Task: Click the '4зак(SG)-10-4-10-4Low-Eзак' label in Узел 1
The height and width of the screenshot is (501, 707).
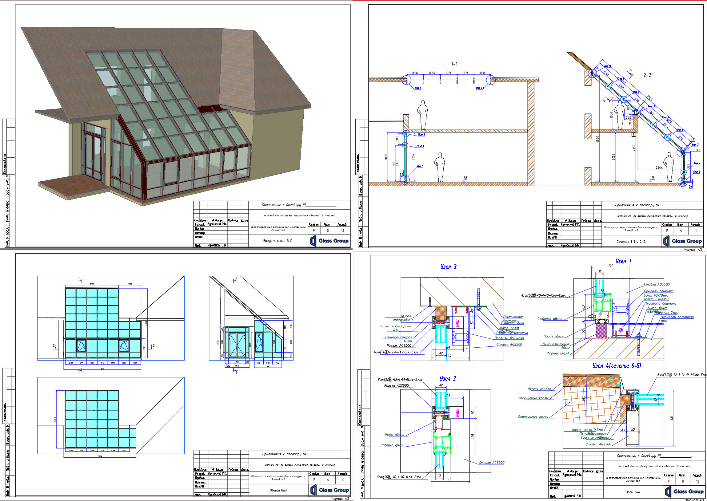Action: pos(544,296)
